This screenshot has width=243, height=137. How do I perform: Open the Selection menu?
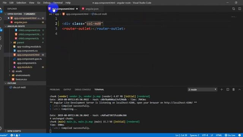point(21,3)
